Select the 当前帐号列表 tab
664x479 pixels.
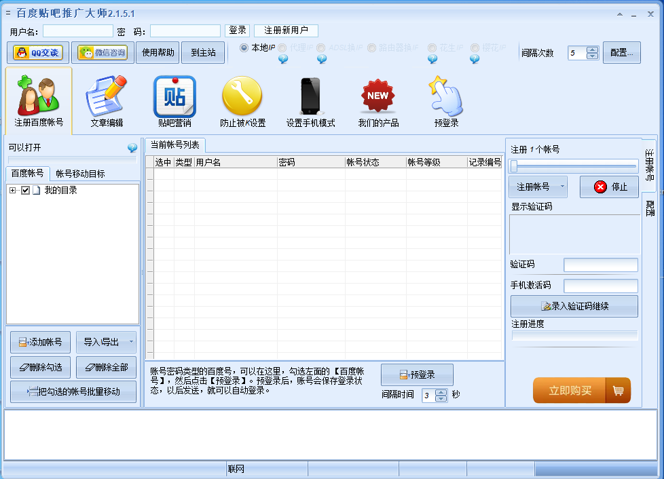[175, 145]
